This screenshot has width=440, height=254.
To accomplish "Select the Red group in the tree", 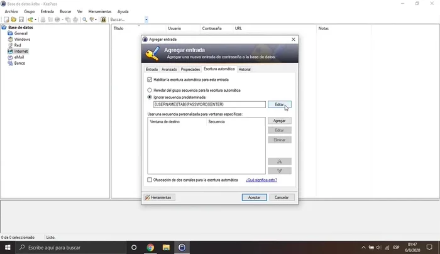I will click(18, 45).
